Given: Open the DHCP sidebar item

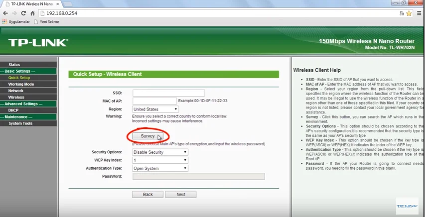Looking at the screenshot, I should [x=13, y=110].
